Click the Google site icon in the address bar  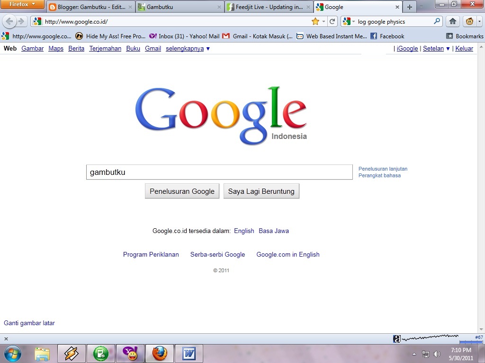[x=37, y=21]
